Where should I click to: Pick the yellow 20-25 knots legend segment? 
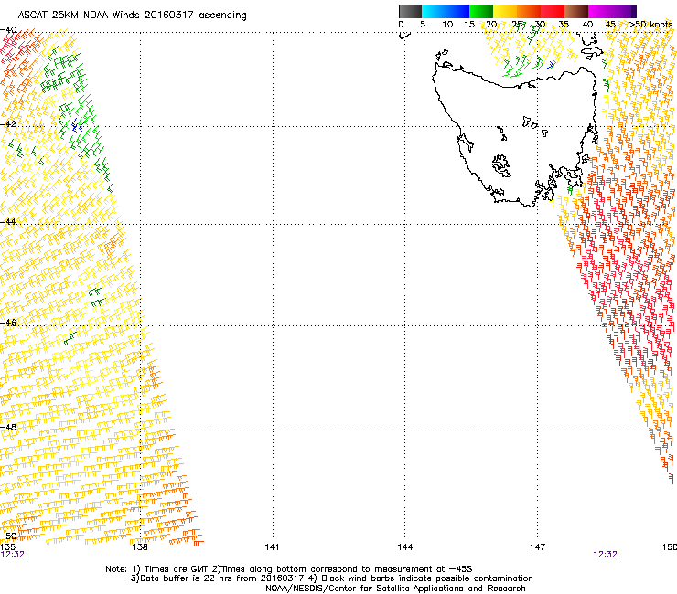[505, 11]
